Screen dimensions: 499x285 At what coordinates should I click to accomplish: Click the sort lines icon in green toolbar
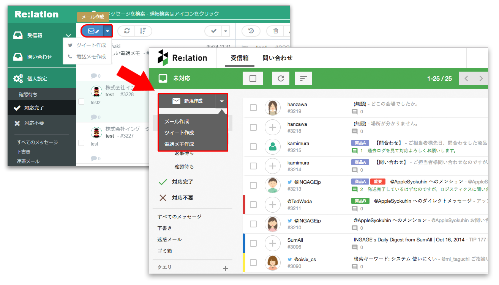point(303,78)
